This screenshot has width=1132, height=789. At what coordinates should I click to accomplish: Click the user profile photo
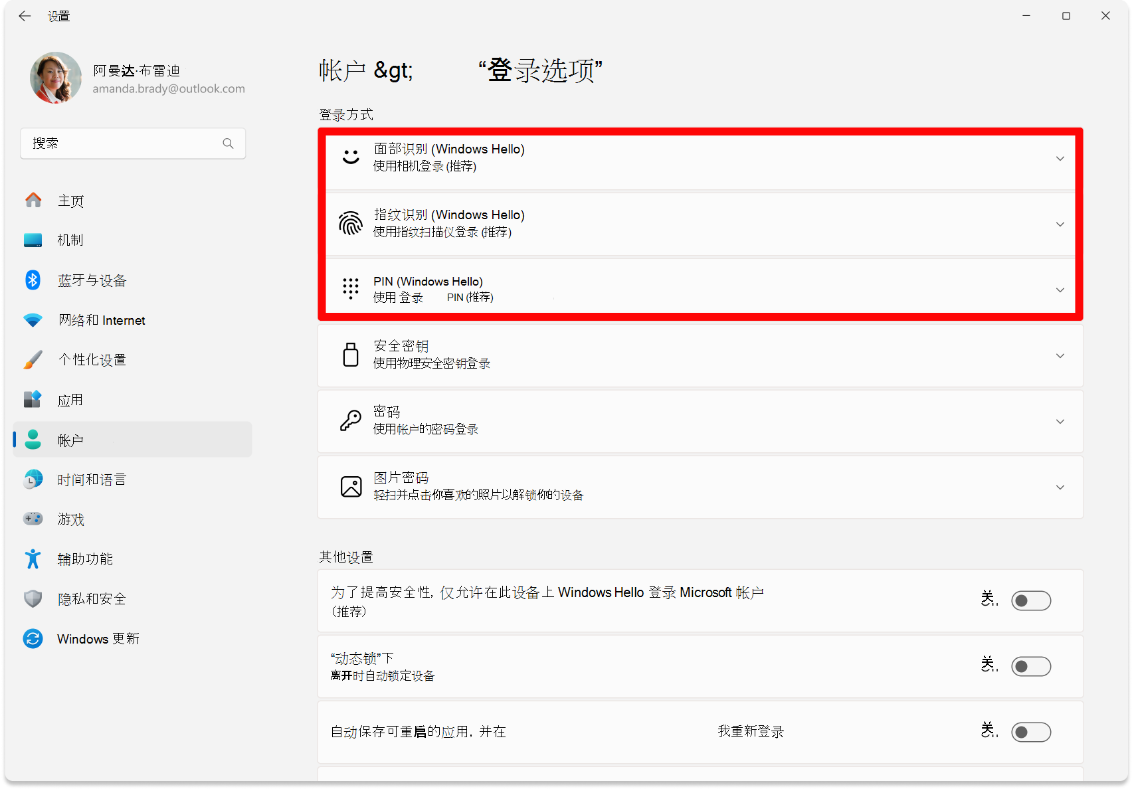[x=56, y=78]
